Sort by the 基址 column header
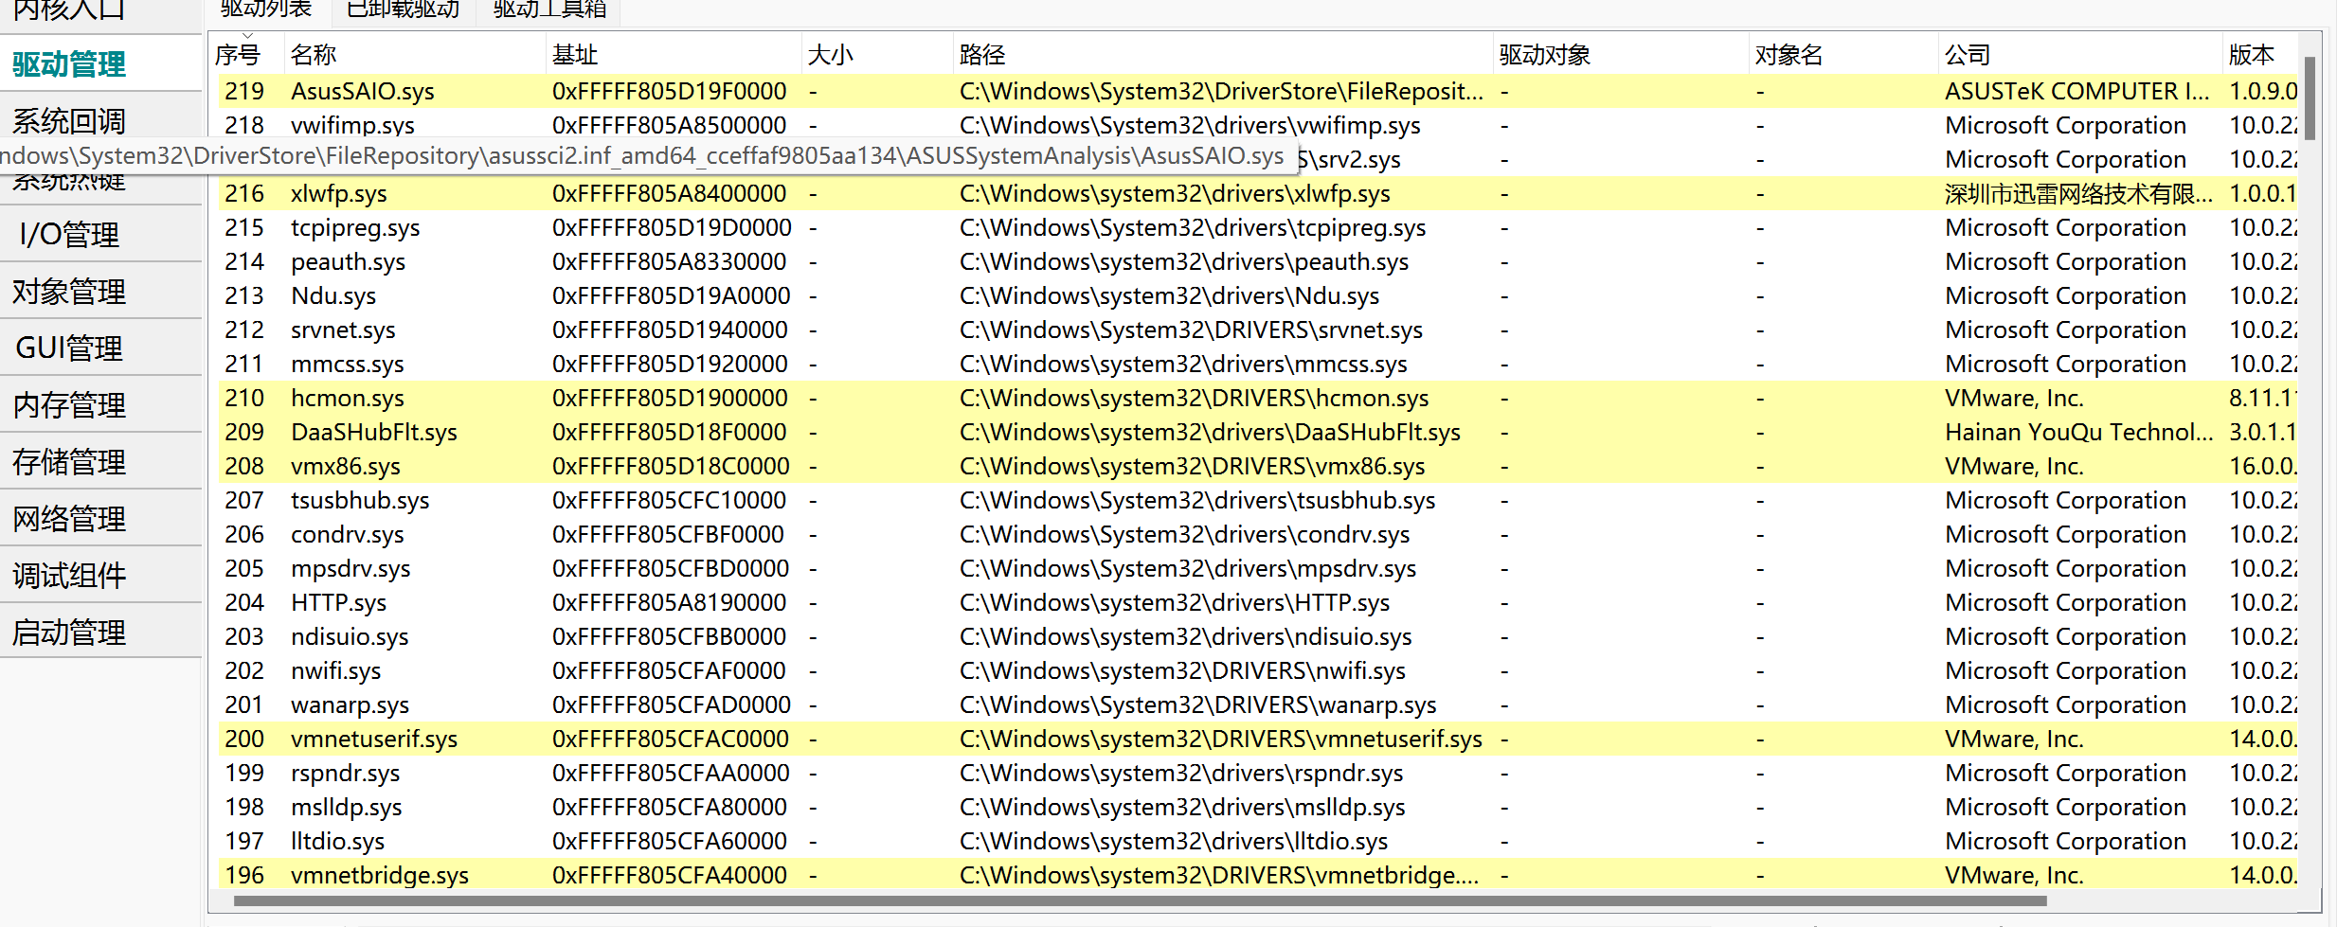 tap(674, 55)
